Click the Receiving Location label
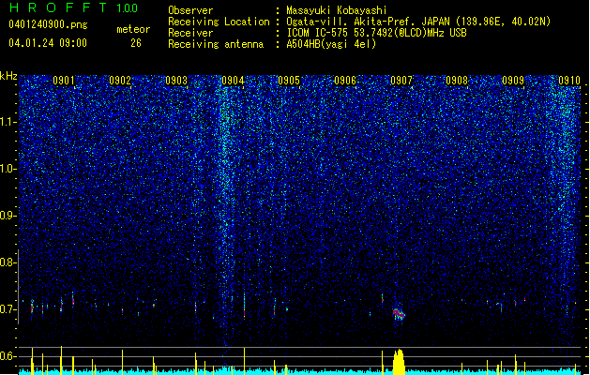This screenshot has width=590, height=375. (x=219, y=22)
